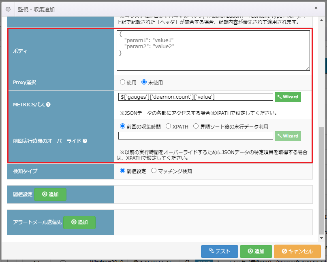This screenshot has width=327, height=262.
Task: Select 昇順ソート後の末行データ利用 option
Action: tap(196, 127)
